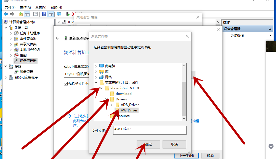Open the blue Help question-mark icon
Screen dimensions: 276x159
click(x=44, y=14)
